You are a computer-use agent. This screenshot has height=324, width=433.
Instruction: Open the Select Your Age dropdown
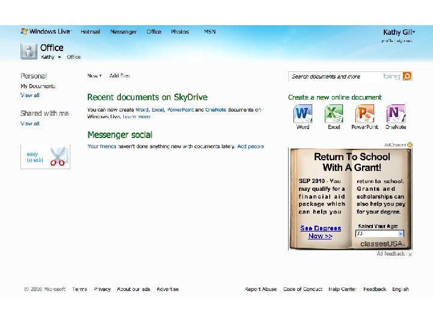tap(379, 233)
